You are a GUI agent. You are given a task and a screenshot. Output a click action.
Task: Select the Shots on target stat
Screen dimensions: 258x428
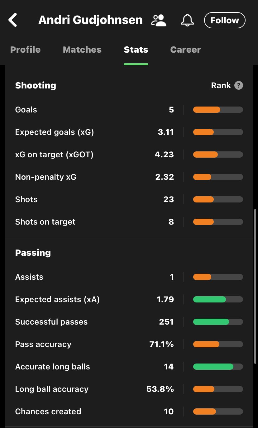coord(129,222)
